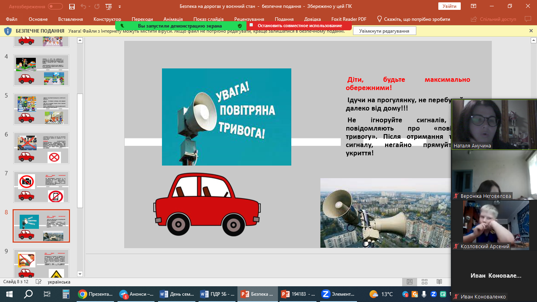Click the green 'Вы запустили демонстрацию экрана' banner
Viewport: 537px width, 302px height.
pos(181,26)
